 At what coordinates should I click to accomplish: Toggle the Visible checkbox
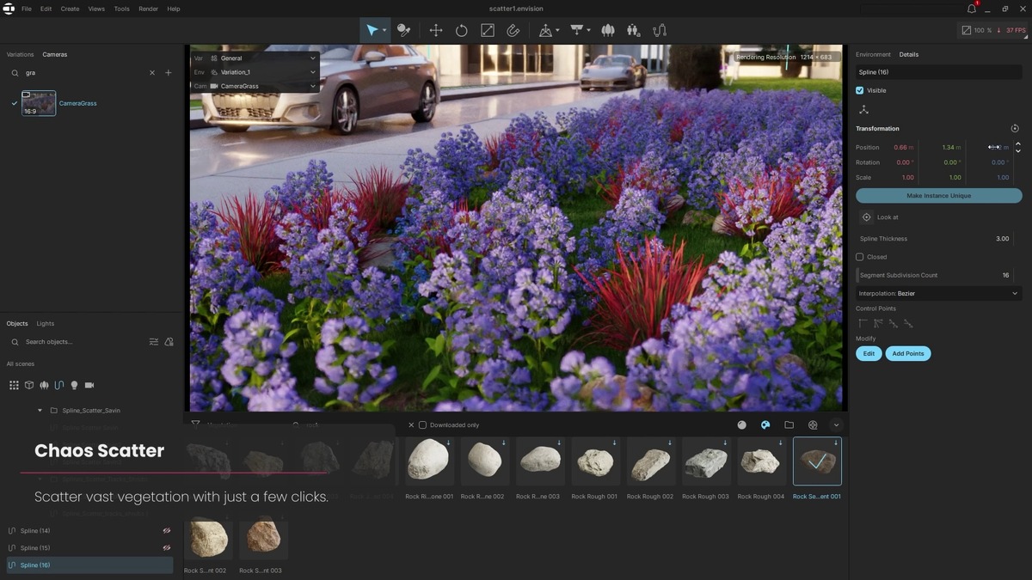859,90
